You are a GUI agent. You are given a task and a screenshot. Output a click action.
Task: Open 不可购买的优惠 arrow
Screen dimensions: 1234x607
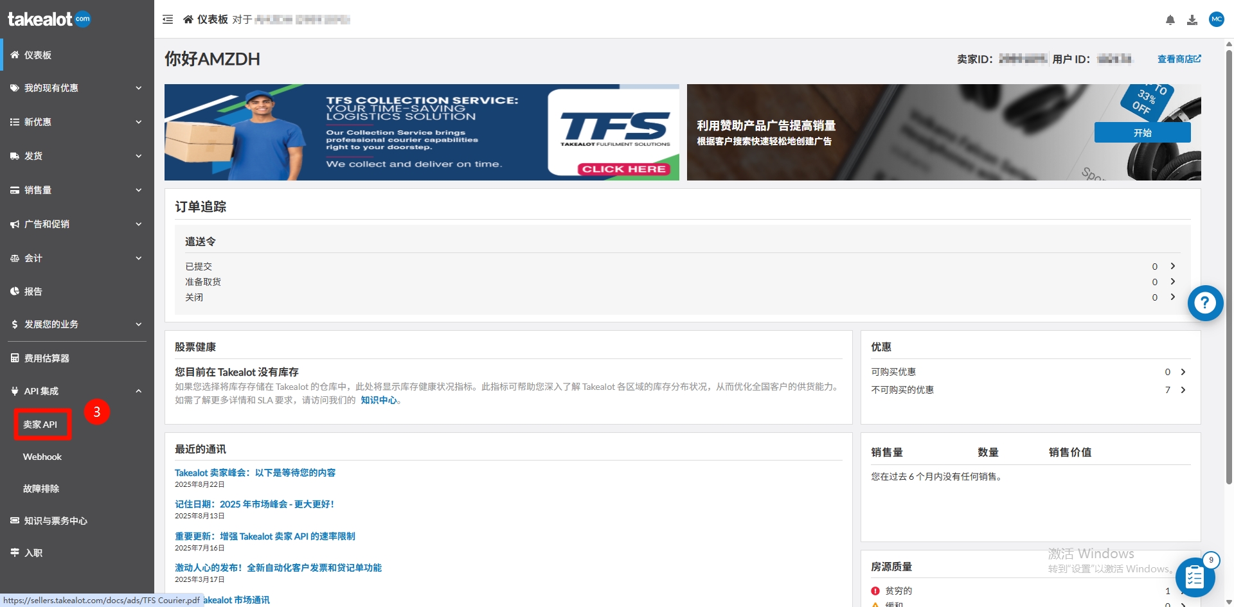[1183, 390]
